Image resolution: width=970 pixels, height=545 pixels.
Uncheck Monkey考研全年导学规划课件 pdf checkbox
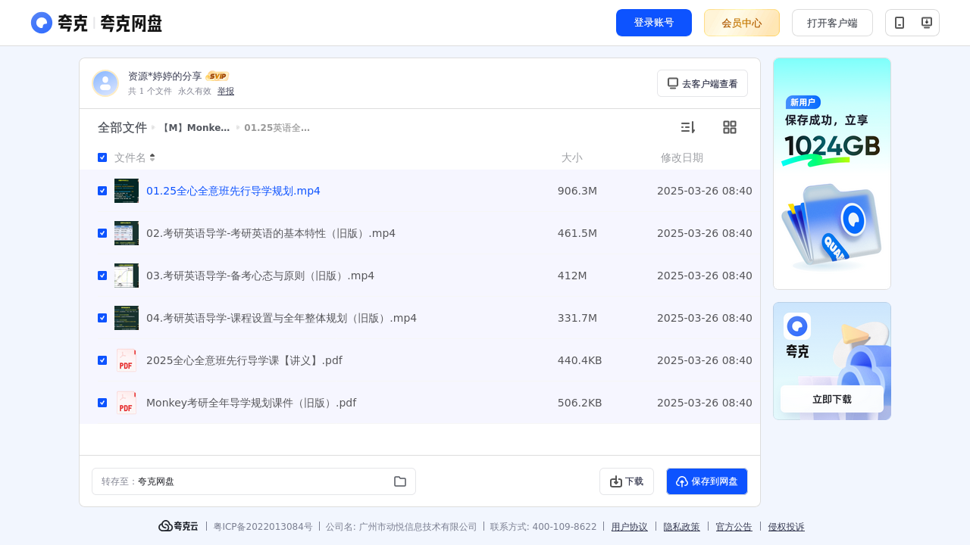pyautogui.click(x=102, y=403)
